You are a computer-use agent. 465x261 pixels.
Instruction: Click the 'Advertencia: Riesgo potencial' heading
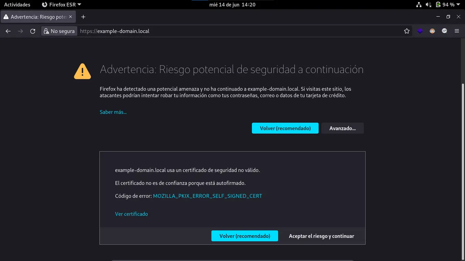[231, 70]
